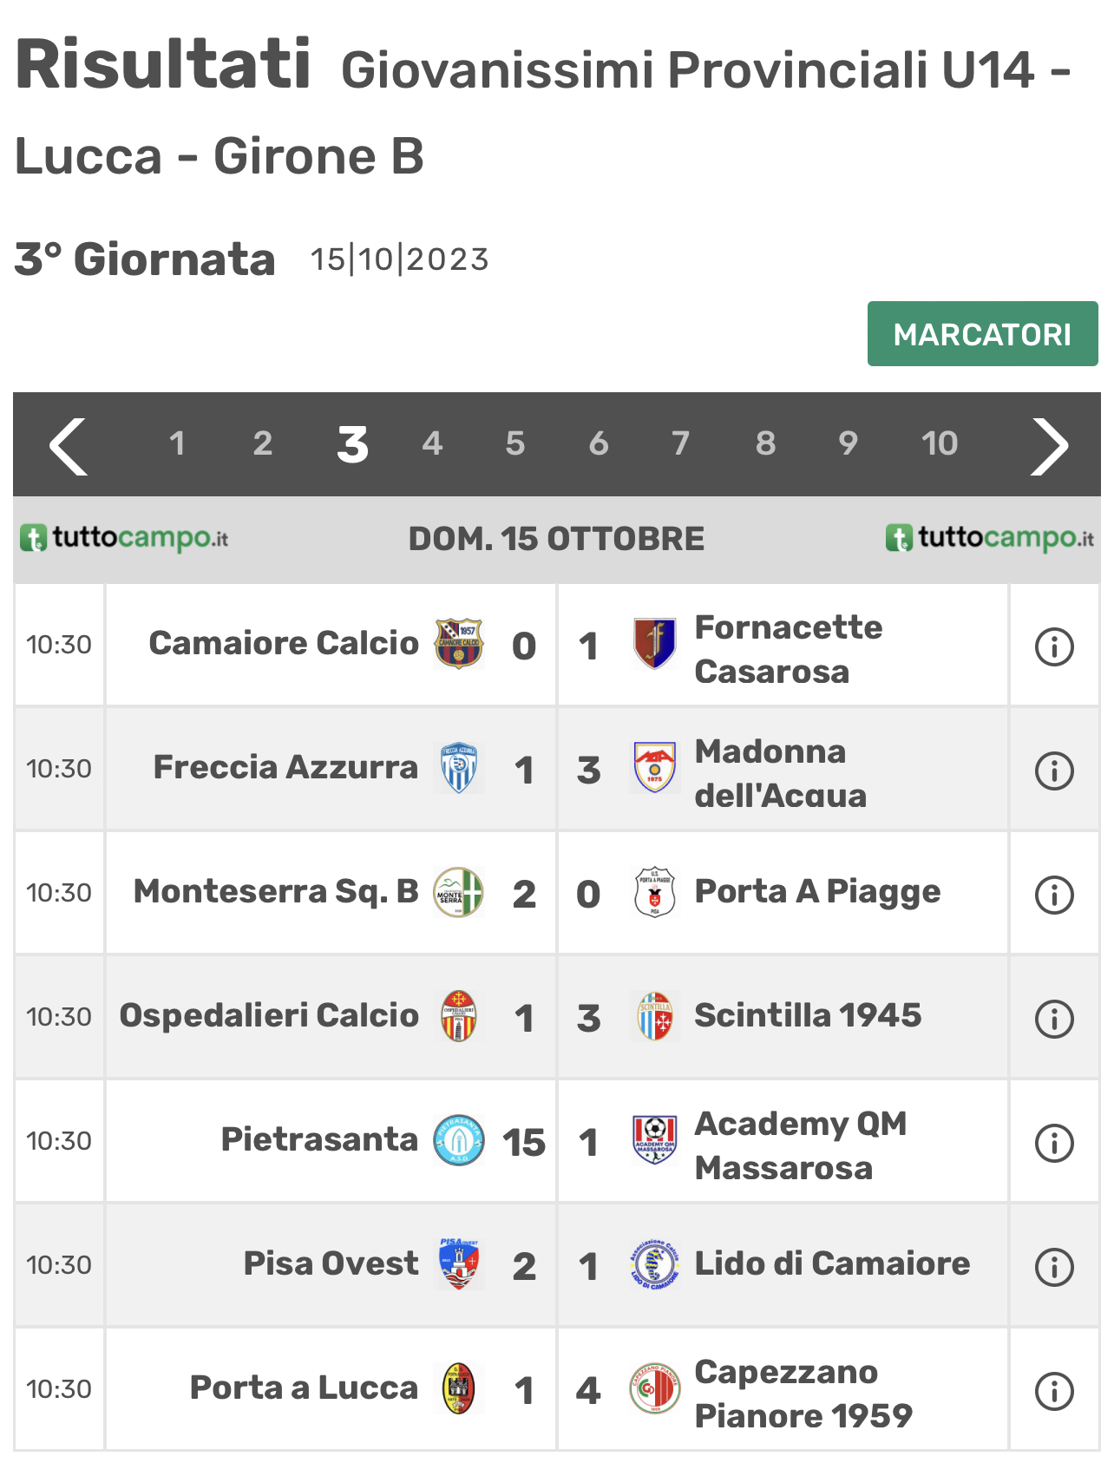
Task: Open the MARCATORI scorers button
Action: (x=982, y=334)
